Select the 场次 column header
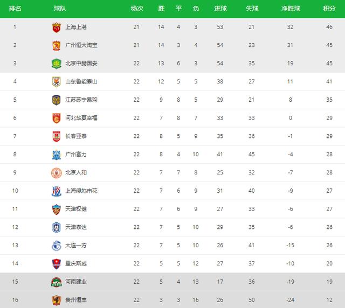This screenshot has height=308, width=345. (x=136, y=9)
